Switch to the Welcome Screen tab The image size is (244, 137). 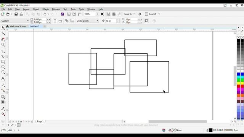(16, 26)
